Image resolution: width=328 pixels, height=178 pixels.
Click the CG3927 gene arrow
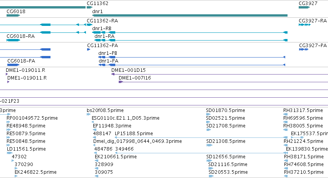pyautogui.click(x=304, y=7)
